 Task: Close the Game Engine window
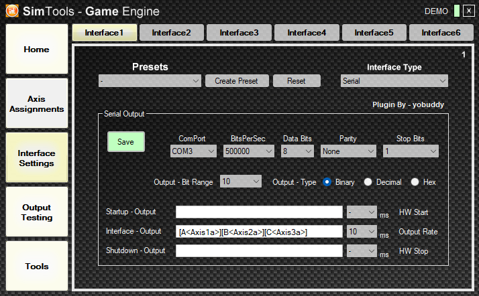468,11
